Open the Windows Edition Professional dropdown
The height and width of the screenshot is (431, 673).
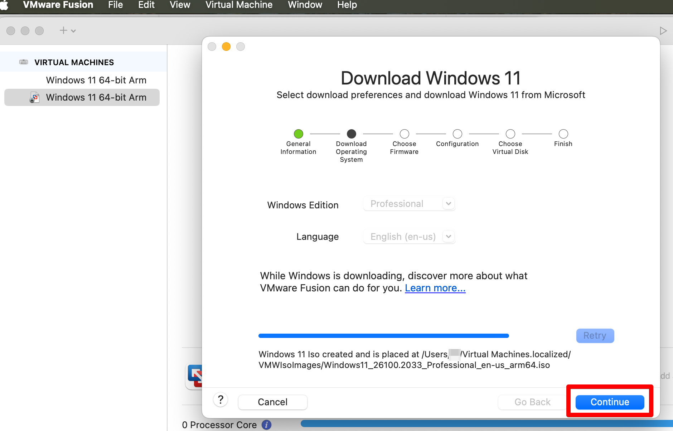409,204
